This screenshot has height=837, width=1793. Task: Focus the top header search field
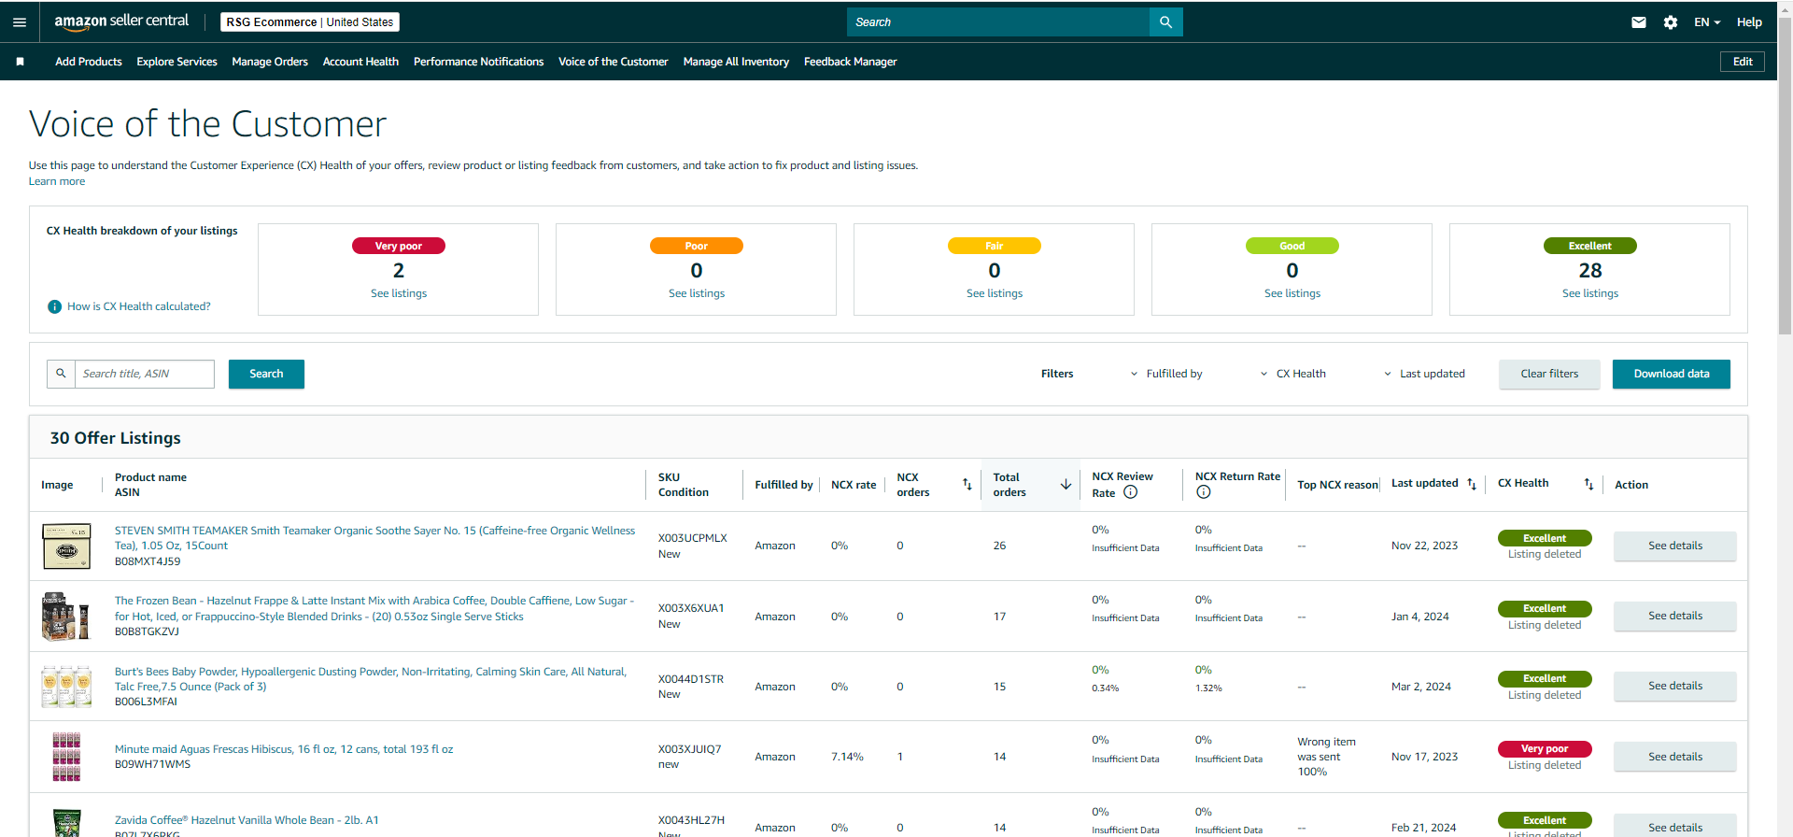pos(998,22)
